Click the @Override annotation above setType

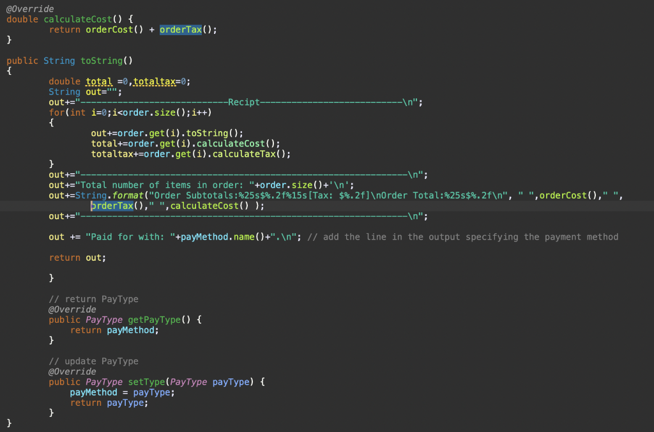[x=72, y=371]
